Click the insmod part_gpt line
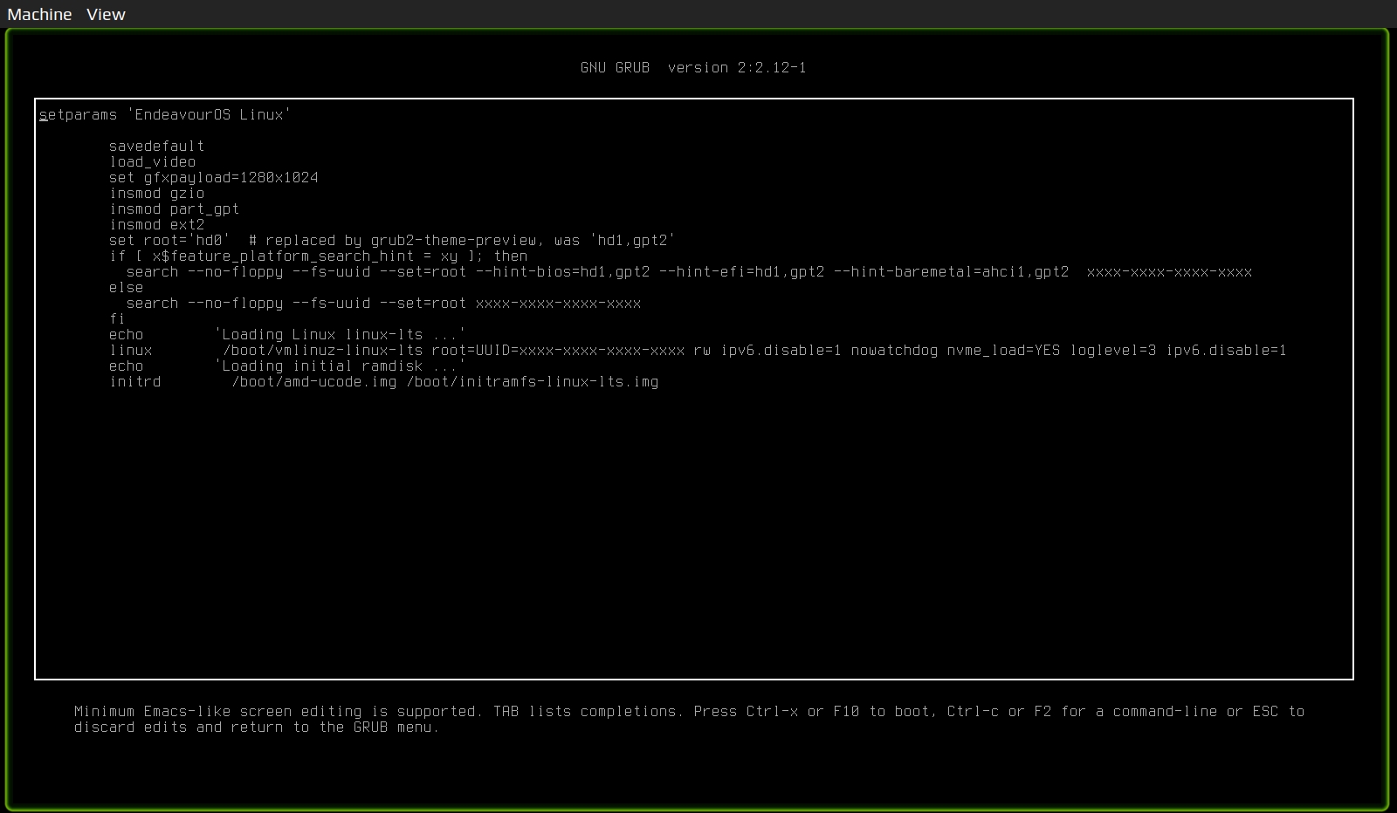 click(174, 208)
